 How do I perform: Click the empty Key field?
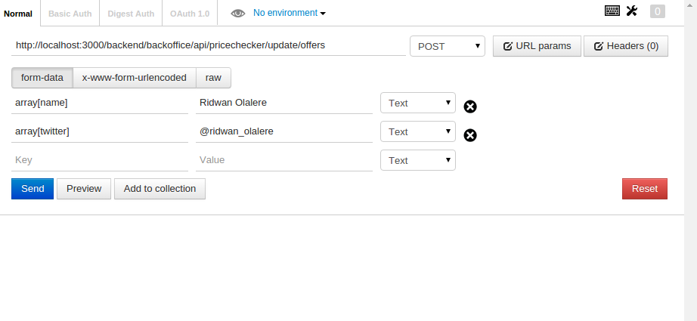pos(100,160)
